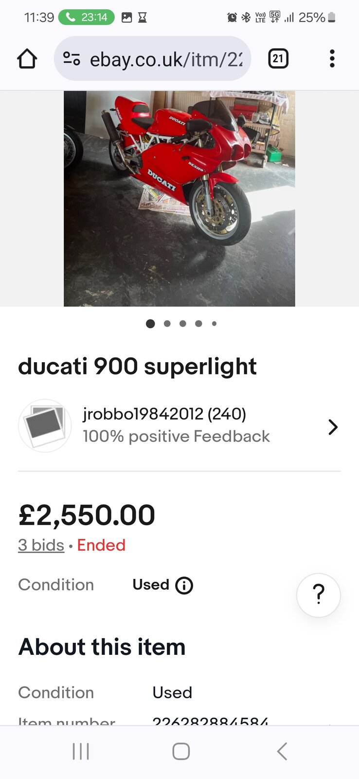Show condition info icon next to Used
359x779 pixels.
click(184, 585)
